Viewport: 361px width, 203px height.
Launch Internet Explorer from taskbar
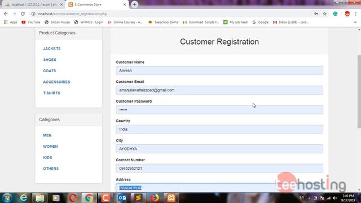click(x=23, y=198)
